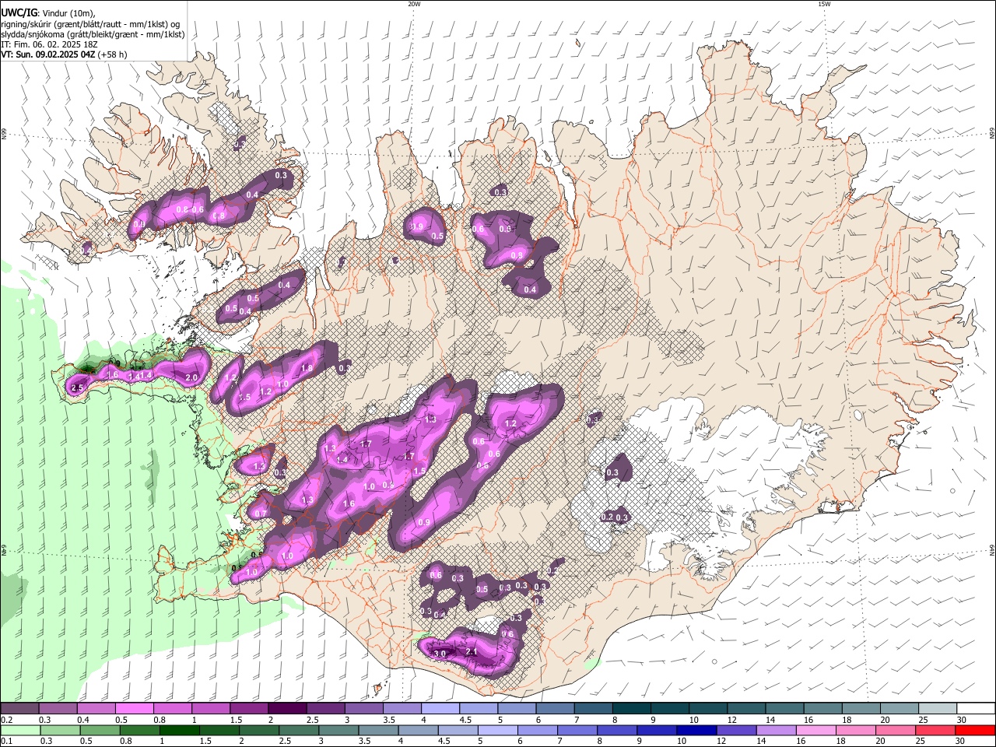This screenshot has width=996, height=747.
Task: Click the '0.2' label under the snow scale
Action: [x=6, y=720]
